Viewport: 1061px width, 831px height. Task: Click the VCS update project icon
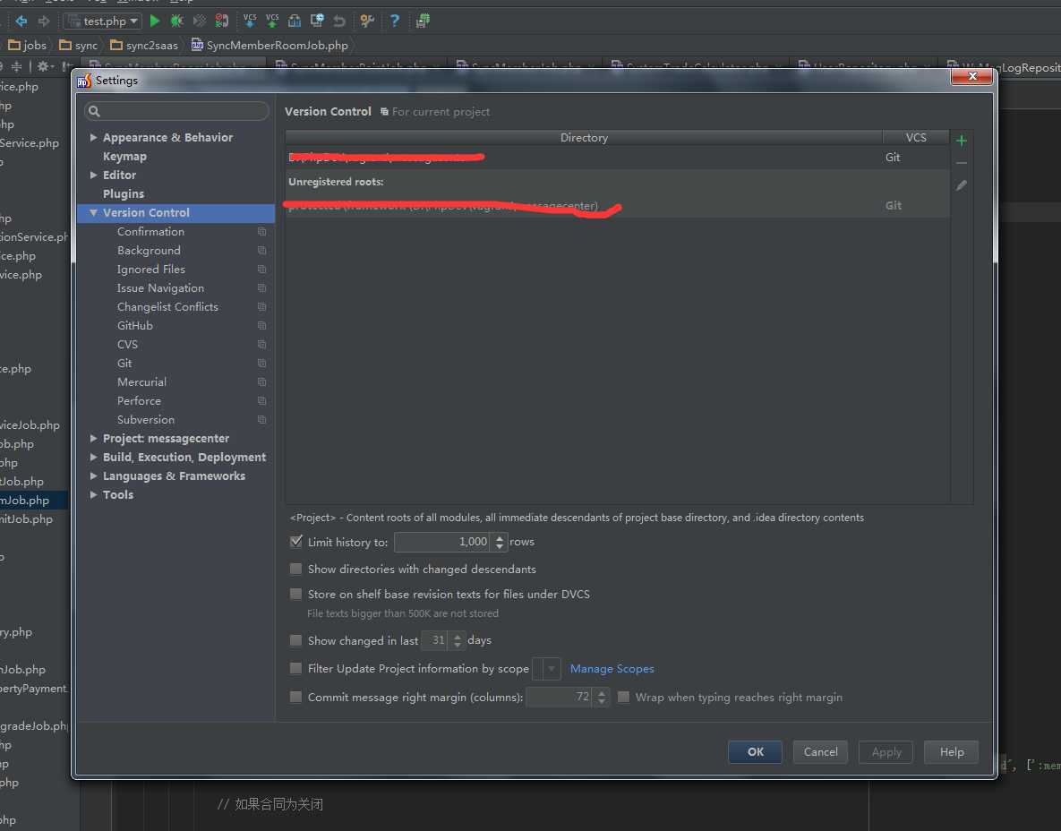tap(250, 21)
